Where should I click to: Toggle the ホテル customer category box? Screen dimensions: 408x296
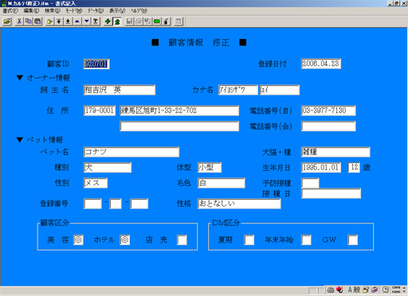[125, 240]
